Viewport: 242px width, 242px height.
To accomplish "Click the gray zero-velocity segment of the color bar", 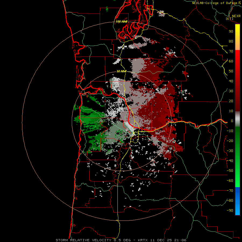I will pos(237,119).
